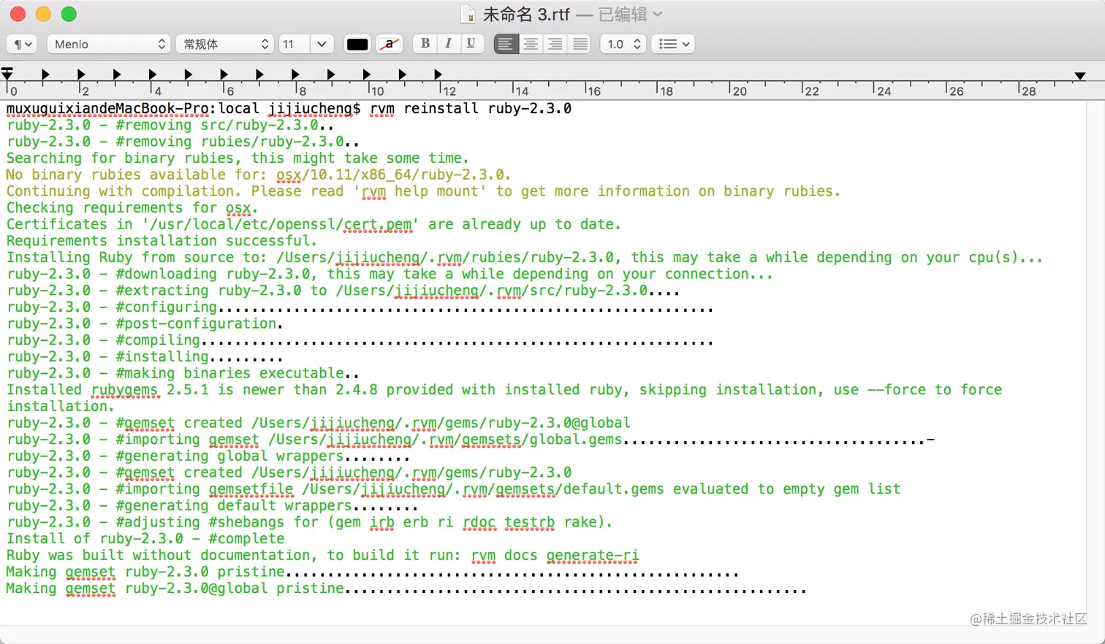Select the left indent marker on the ruler
Viewport: 1105px width, 644px height.
7,74
